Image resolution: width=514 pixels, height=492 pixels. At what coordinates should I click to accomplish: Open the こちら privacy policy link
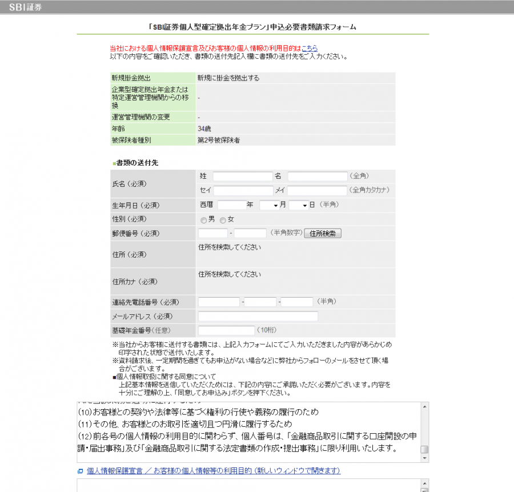pyautogui.click(x=310, y=48)
